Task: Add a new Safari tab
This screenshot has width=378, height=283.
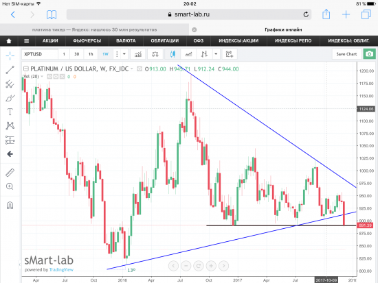Action: pyautogui.click(x=346, y=14)
